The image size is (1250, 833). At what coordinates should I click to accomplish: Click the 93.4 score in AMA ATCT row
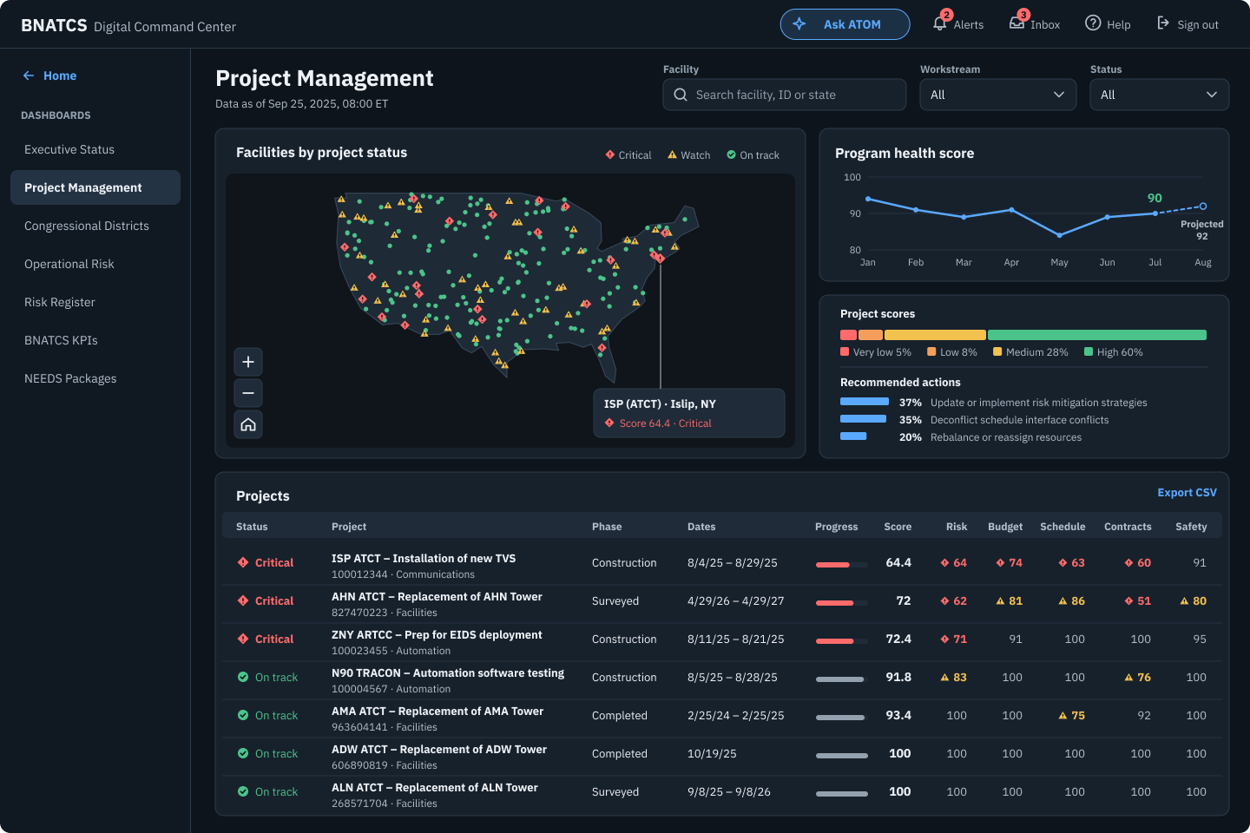point(898,716)
